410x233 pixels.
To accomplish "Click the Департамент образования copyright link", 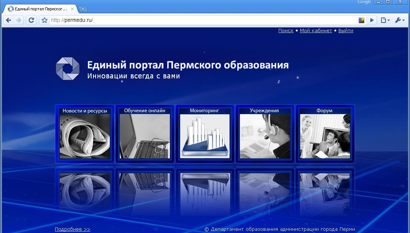I will [x=280, y=229].
